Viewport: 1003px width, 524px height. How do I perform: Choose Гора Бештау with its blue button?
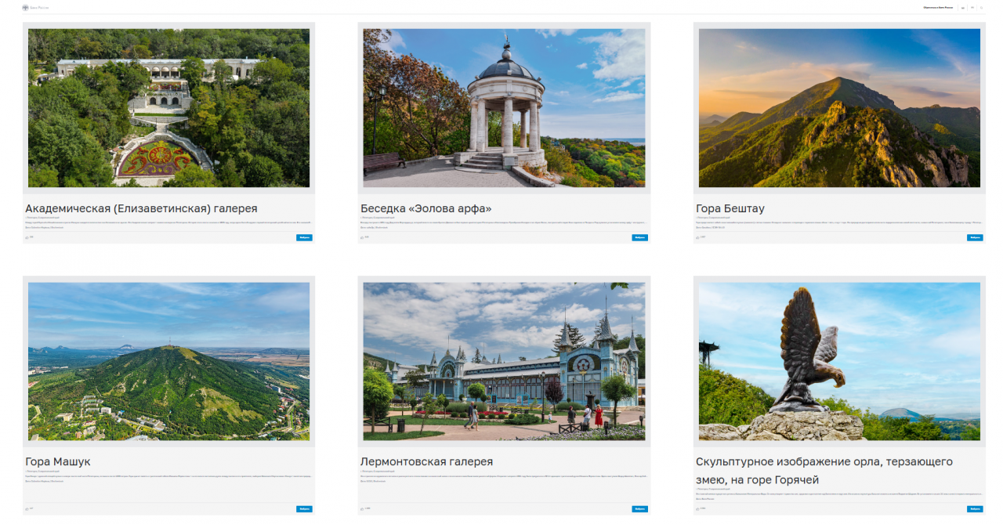pos(975,237)
